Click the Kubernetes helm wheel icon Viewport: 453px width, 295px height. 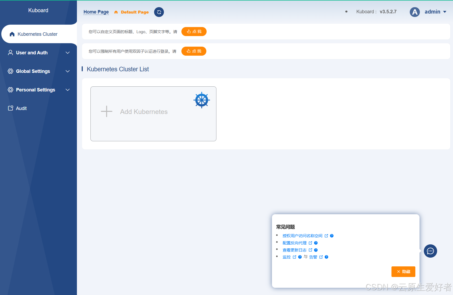(x=202, y=100)
